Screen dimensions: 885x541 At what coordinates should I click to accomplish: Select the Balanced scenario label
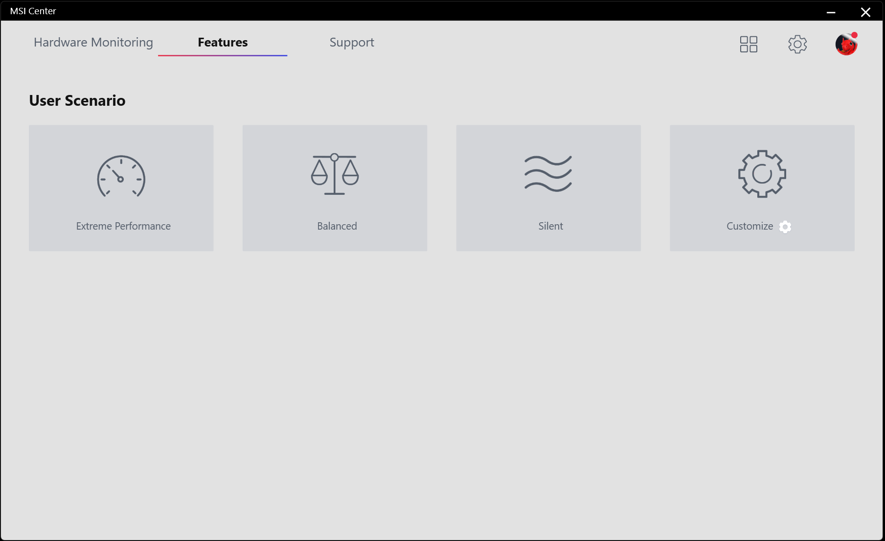pyautogui.click(x=337, y=226)
